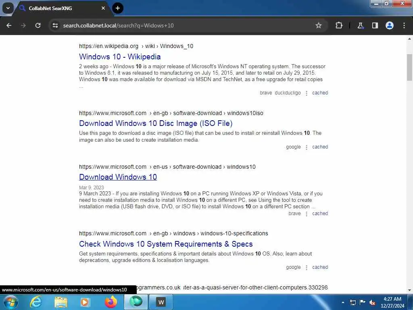Click the en-us software-download windows10 URL
Screen dimensions: 413x310
(167, 167)
